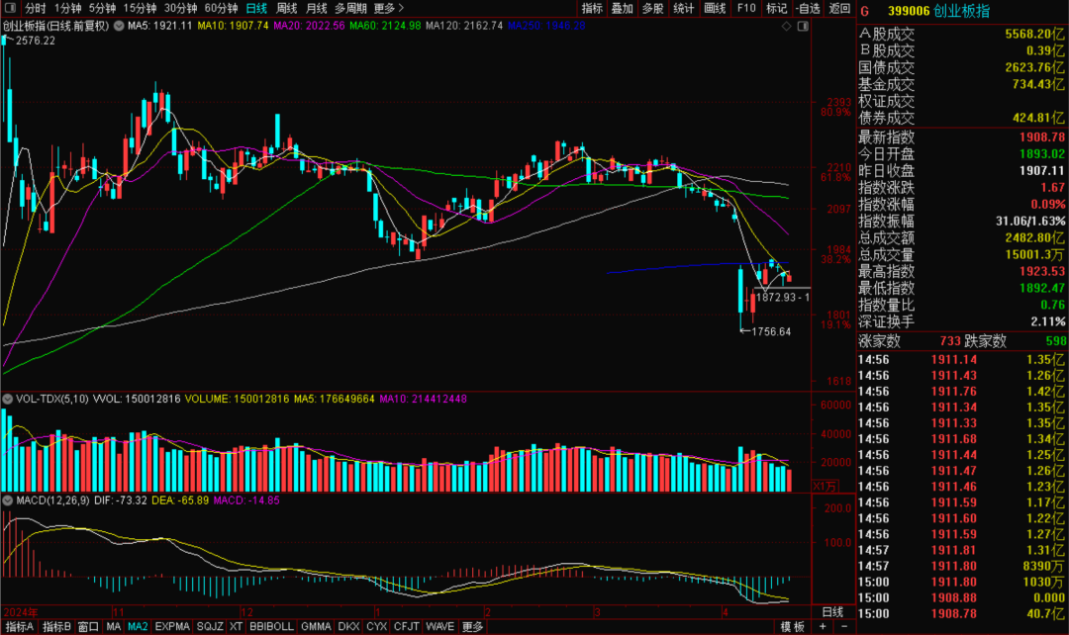Select the 日线 daily period

[256, 8]
